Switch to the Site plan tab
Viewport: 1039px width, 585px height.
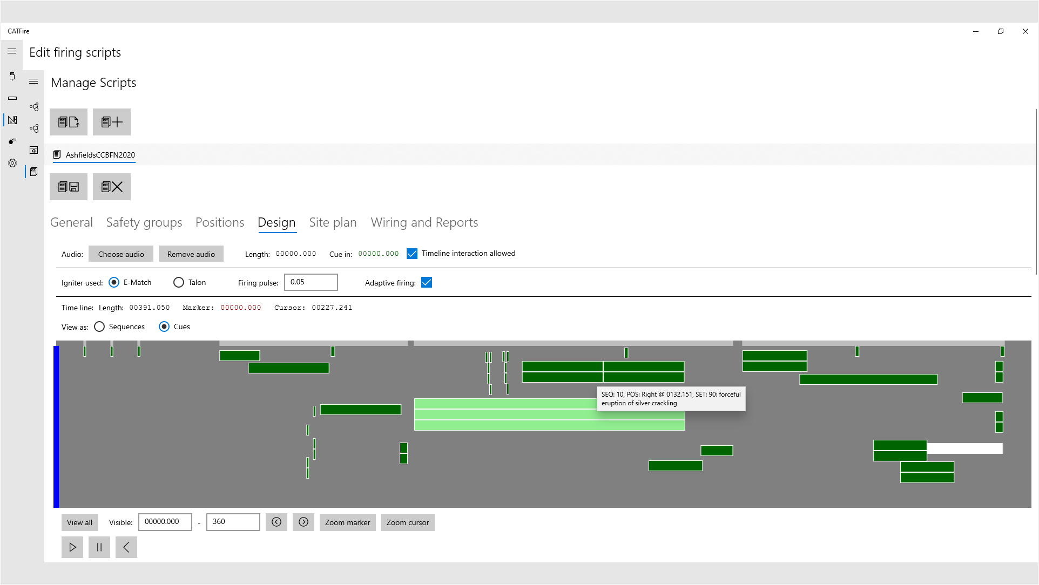click(x=333, y=222)
